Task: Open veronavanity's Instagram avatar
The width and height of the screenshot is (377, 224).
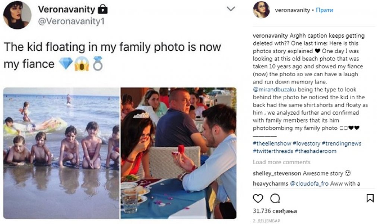Action: point(261,10)
